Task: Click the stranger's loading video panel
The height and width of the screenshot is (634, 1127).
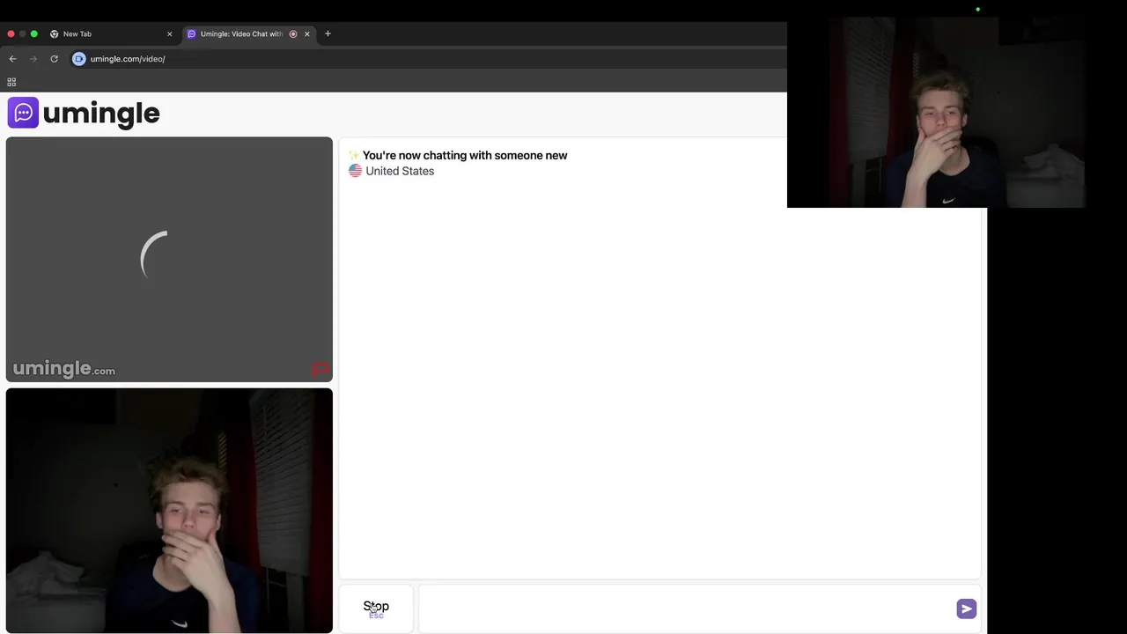Action: (169, 260)
